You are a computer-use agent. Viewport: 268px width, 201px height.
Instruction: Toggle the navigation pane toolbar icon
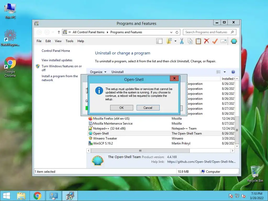point(159,41)
